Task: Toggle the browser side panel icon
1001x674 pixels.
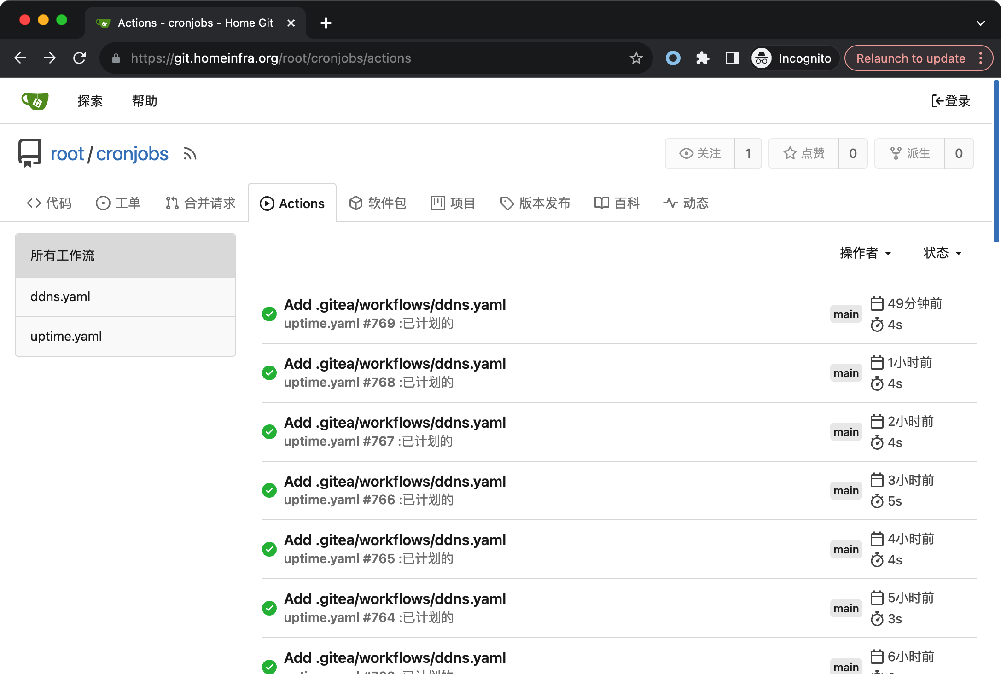Action: (x=732, y=58)
